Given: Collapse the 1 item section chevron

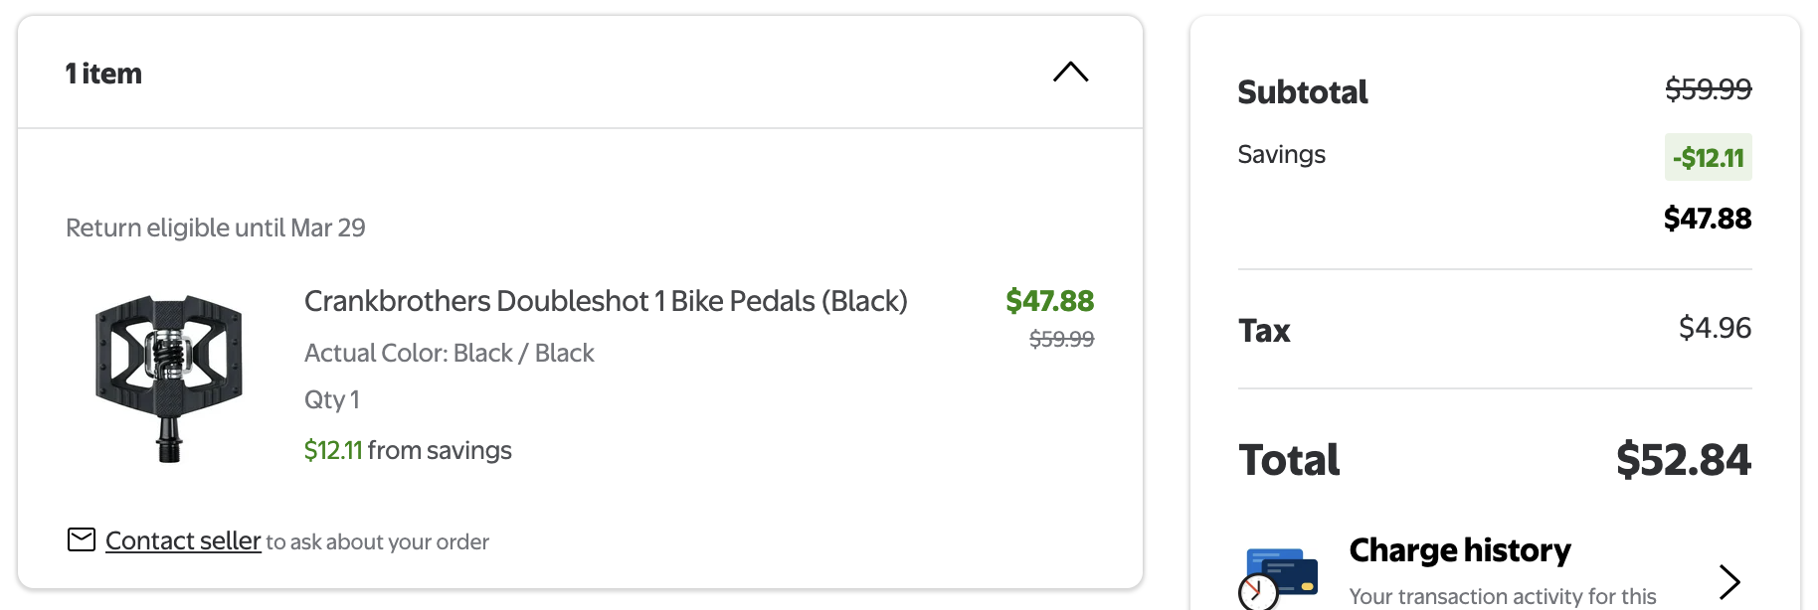Looking at the screenshot, I should pos(1070,73).
